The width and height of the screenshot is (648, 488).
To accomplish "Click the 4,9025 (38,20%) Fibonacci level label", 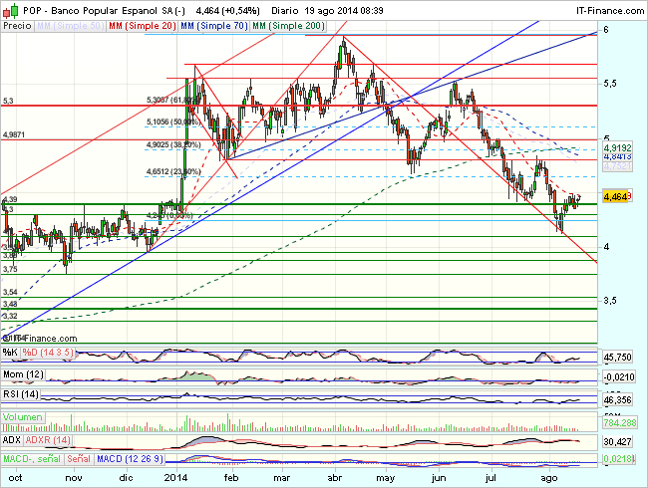I will pos(173,145).
